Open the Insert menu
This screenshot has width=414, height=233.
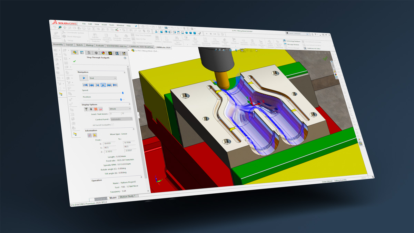pos(104,25)
